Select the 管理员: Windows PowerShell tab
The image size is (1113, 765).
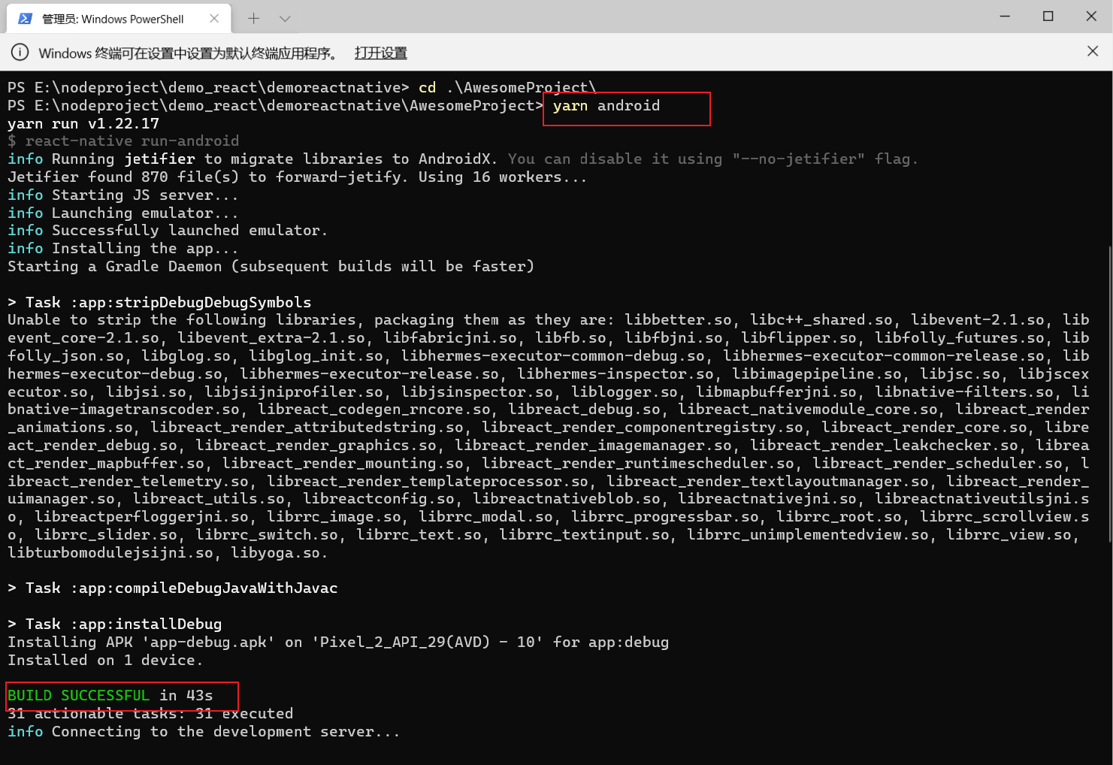click(x=113, y=18)
